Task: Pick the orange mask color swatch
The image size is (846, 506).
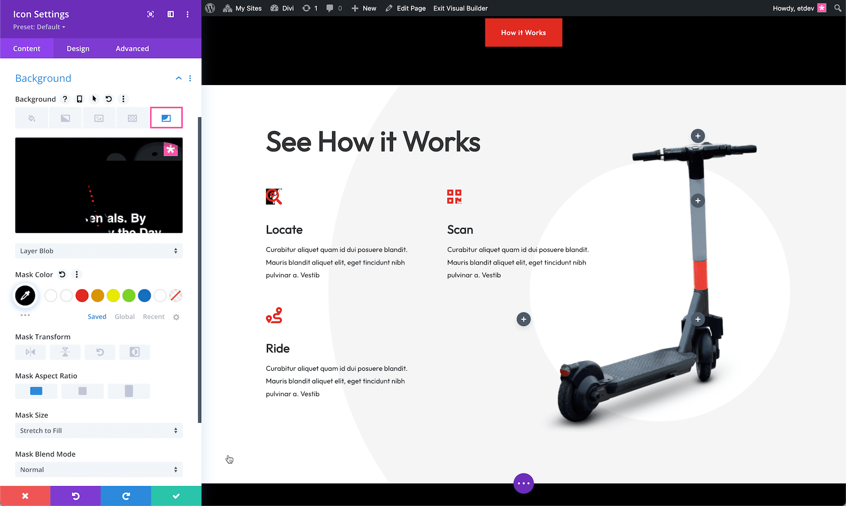Action: 97,296
